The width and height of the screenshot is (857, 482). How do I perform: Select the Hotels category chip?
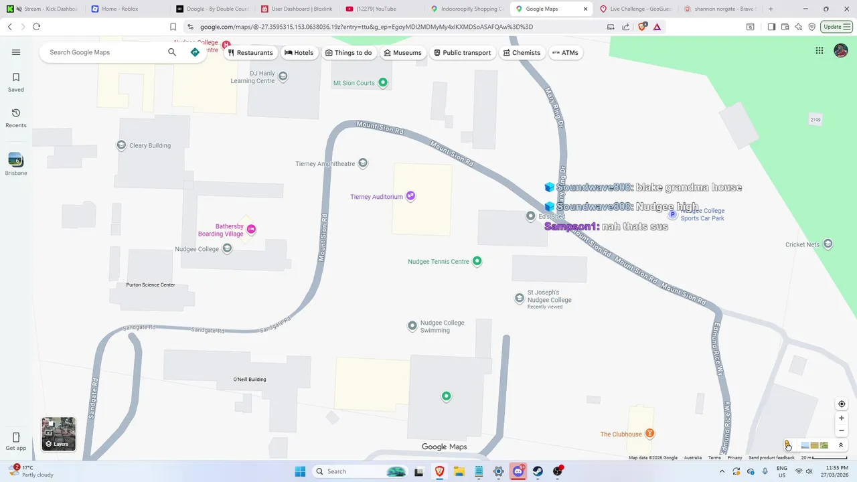pos(299,53)
